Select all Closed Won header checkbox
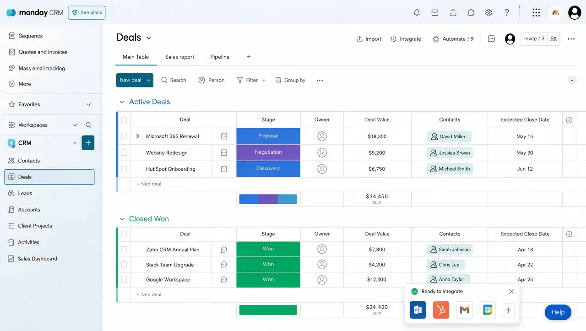Screen dimensions: 586x331 point(124,234)
